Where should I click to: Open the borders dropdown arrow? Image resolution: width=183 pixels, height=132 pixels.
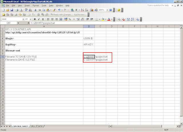pos(100,19)
